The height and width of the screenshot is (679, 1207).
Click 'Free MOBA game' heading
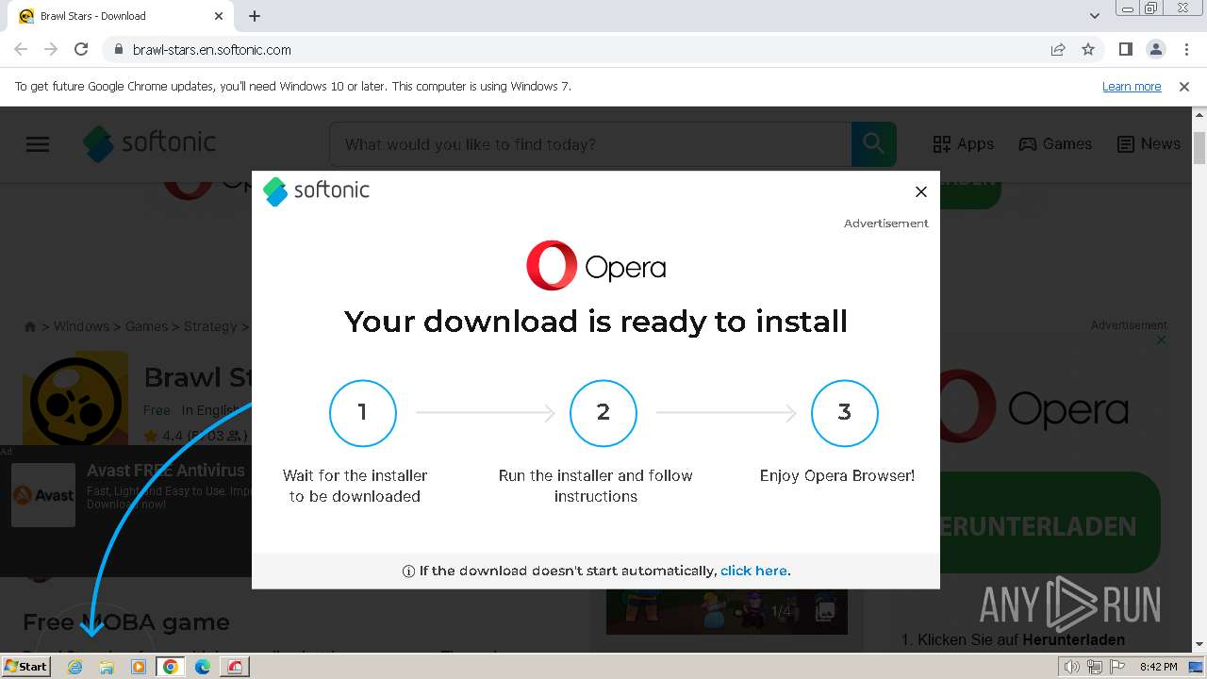click(126, 622)
